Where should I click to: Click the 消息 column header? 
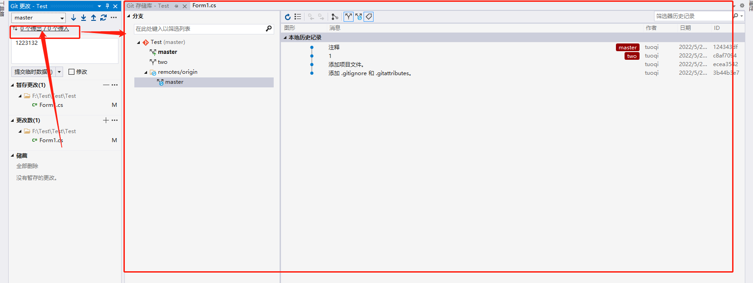tap(335, 28)
